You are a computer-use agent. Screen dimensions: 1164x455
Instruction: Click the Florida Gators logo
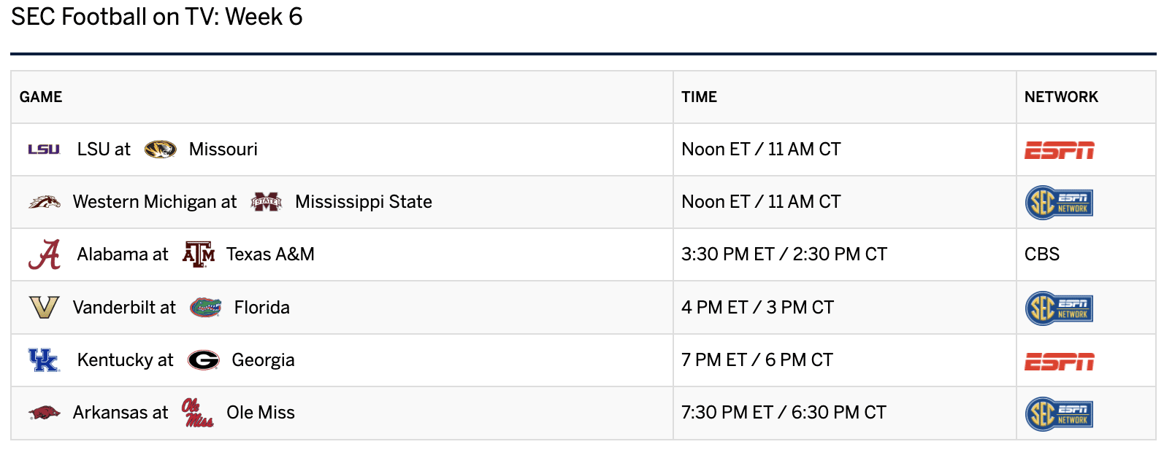205,307
